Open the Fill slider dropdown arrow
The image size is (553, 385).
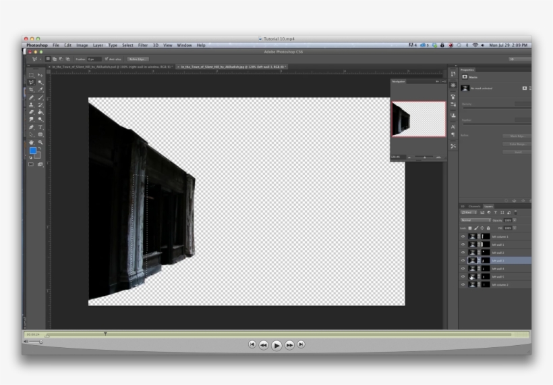(515, 228)
